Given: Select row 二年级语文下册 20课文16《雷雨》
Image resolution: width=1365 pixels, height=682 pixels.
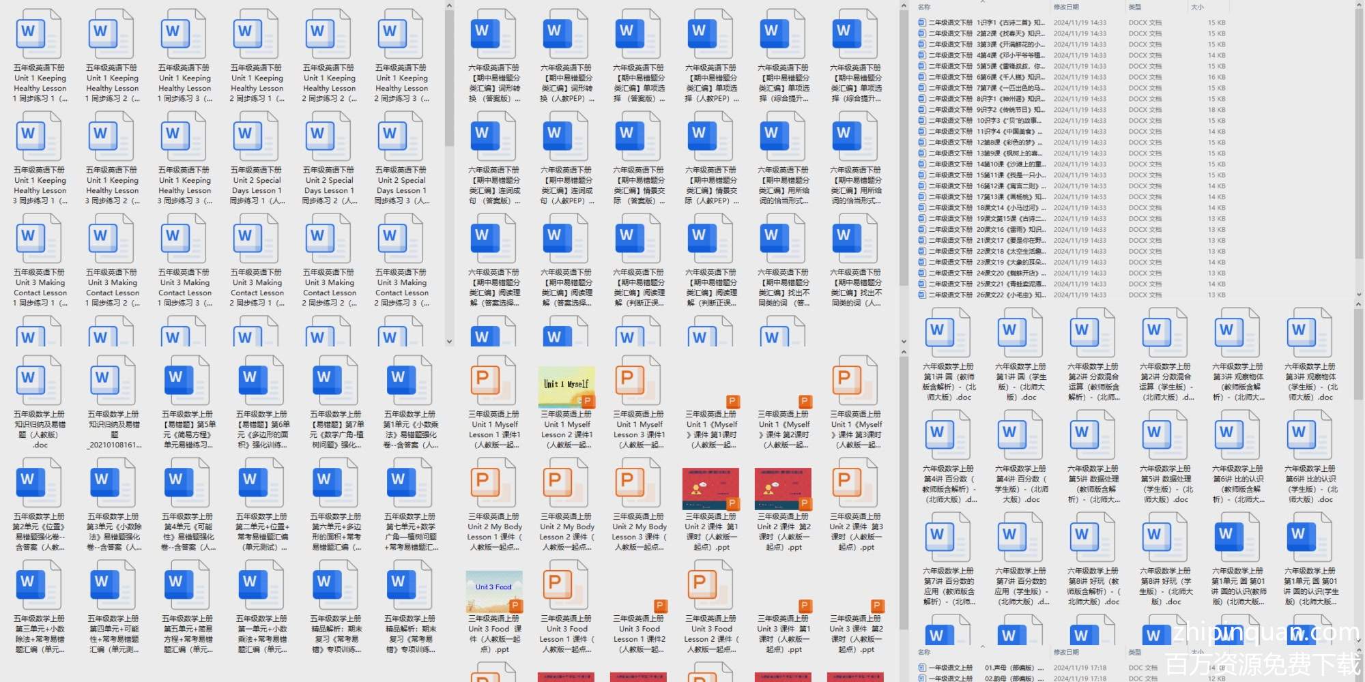Looking at the screenshot, I should click(1072, 230).
